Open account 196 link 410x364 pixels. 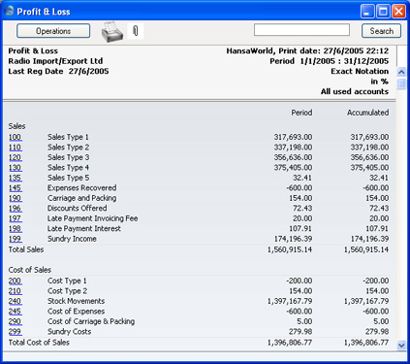click(x=15, y=209)
